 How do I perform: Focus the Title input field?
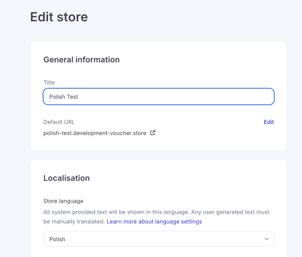[159, 97]
